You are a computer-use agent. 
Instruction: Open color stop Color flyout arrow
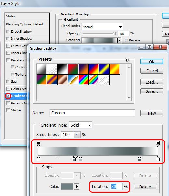click(77, 187)
